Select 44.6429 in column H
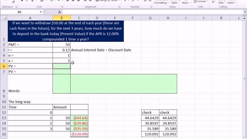Screen dimensions: 247x139 [168, 118]
